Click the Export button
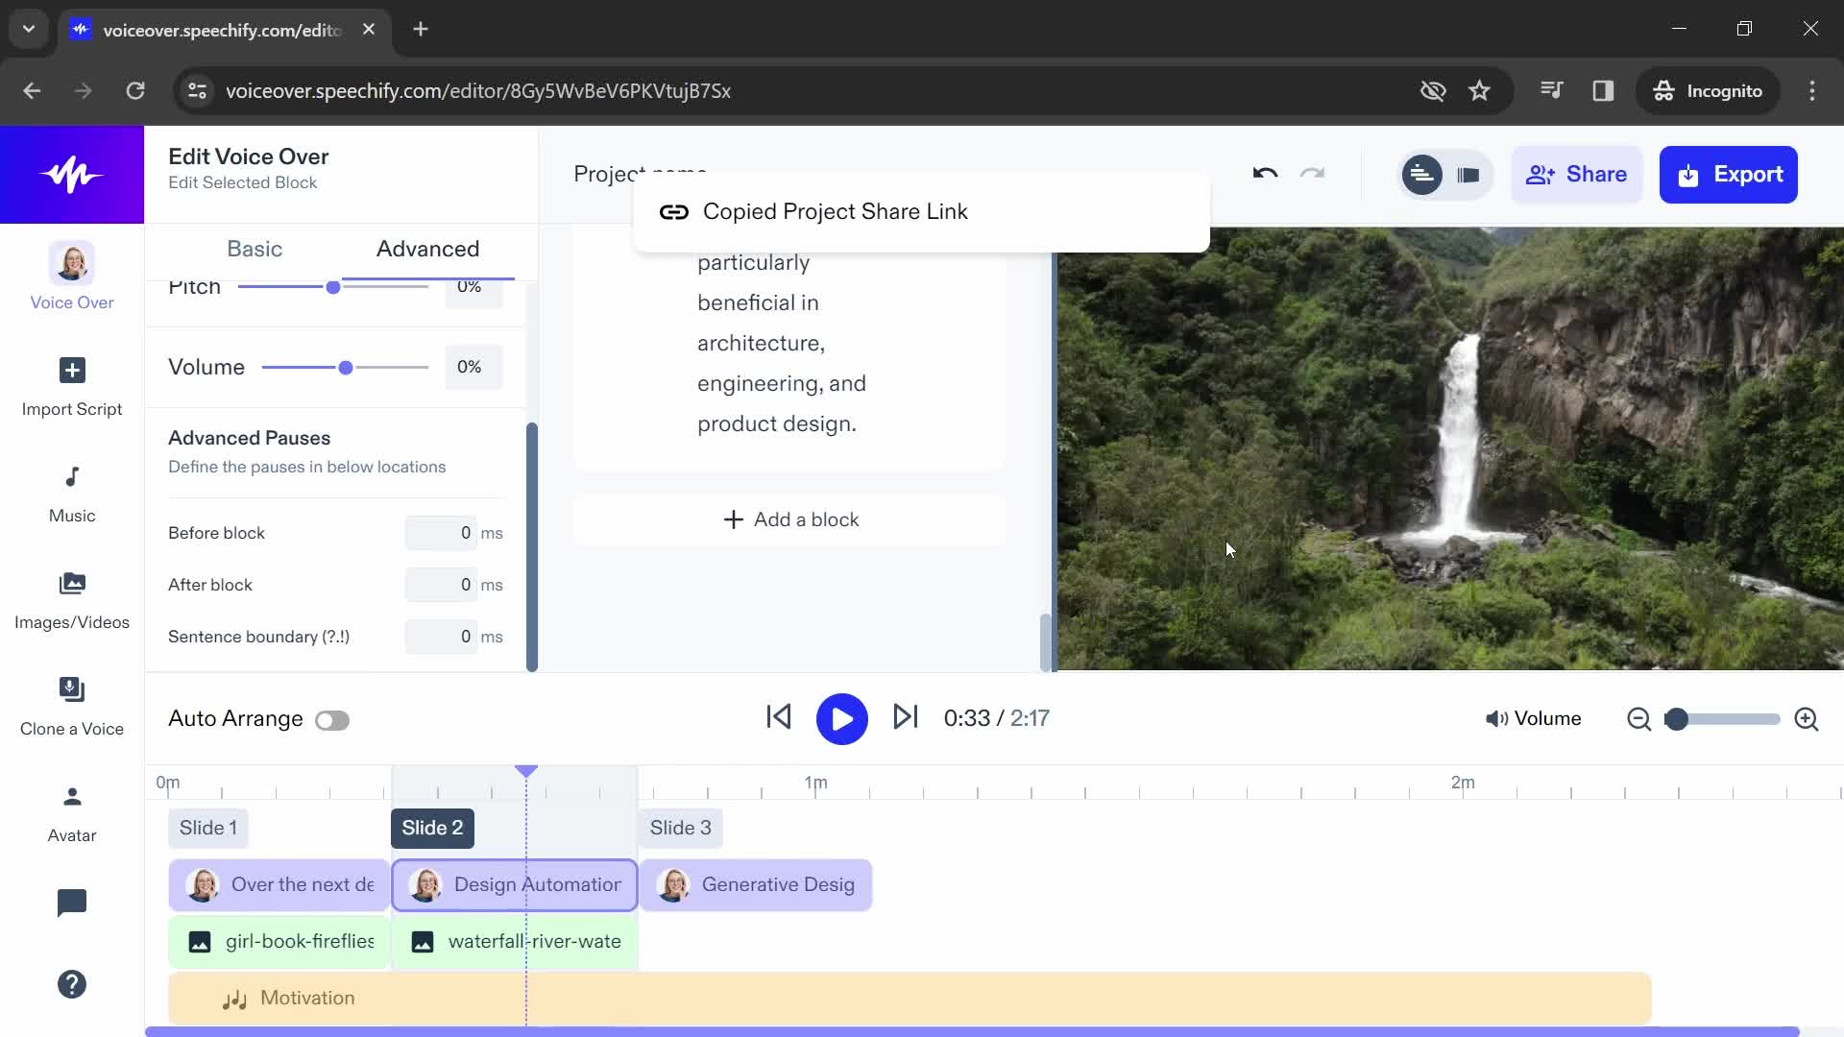1844x1037 pixels. click(x=1728, y=175)
